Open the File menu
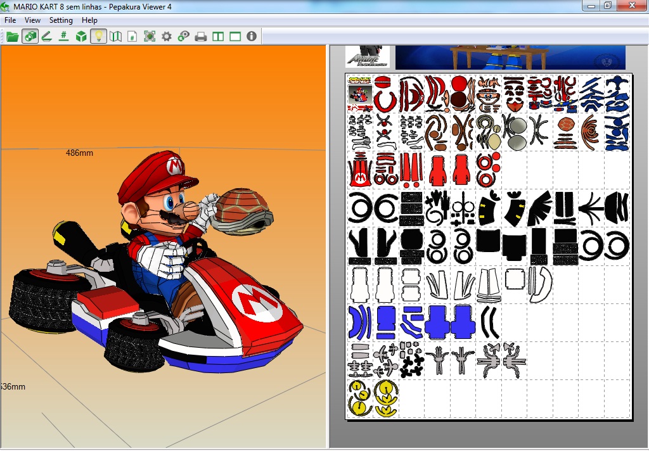This screenshot has width=649, height=451. pyautogui.click(x=10, y=20)
